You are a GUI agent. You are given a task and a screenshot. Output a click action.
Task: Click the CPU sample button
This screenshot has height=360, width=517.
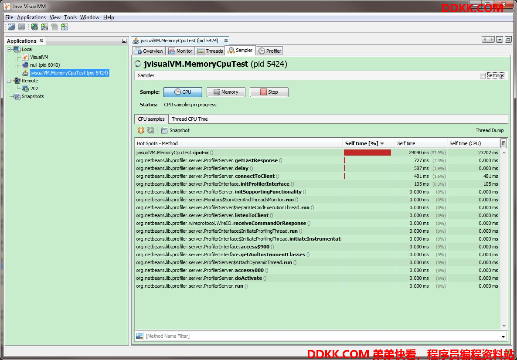click(183, 92)
